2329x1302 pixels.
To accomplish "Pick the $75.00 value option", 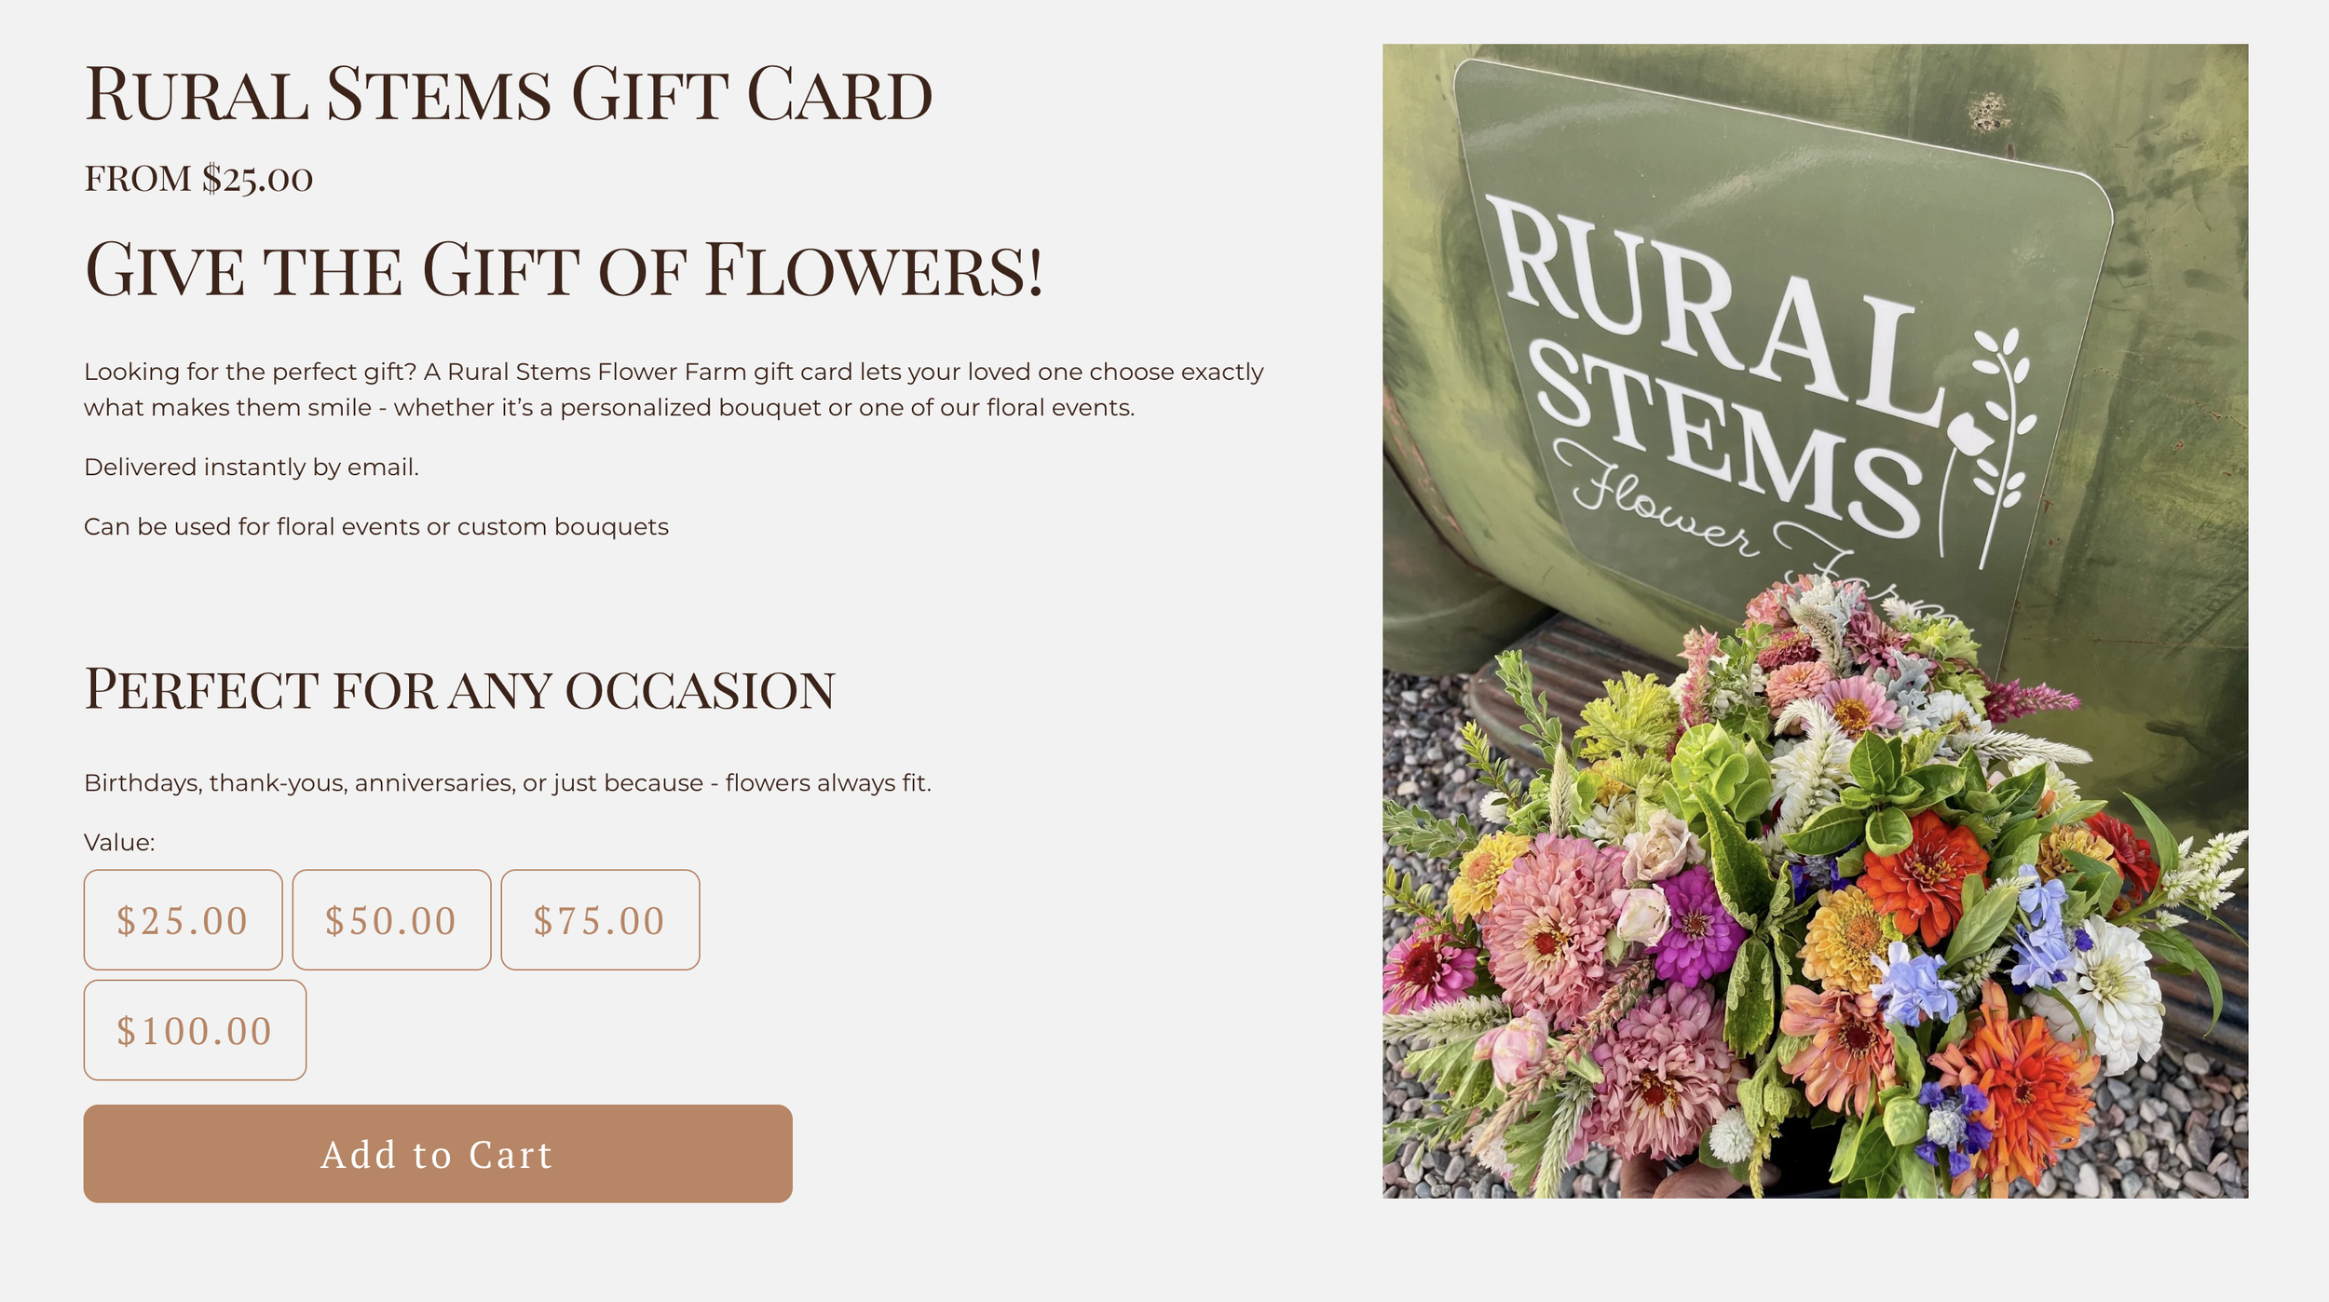I will [x=600, y=919].
